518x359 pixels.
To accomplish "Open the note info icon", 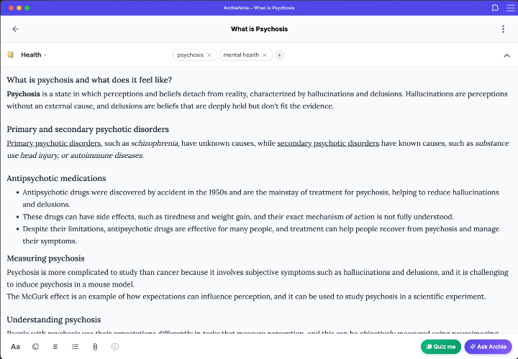I will click(114, 347).
